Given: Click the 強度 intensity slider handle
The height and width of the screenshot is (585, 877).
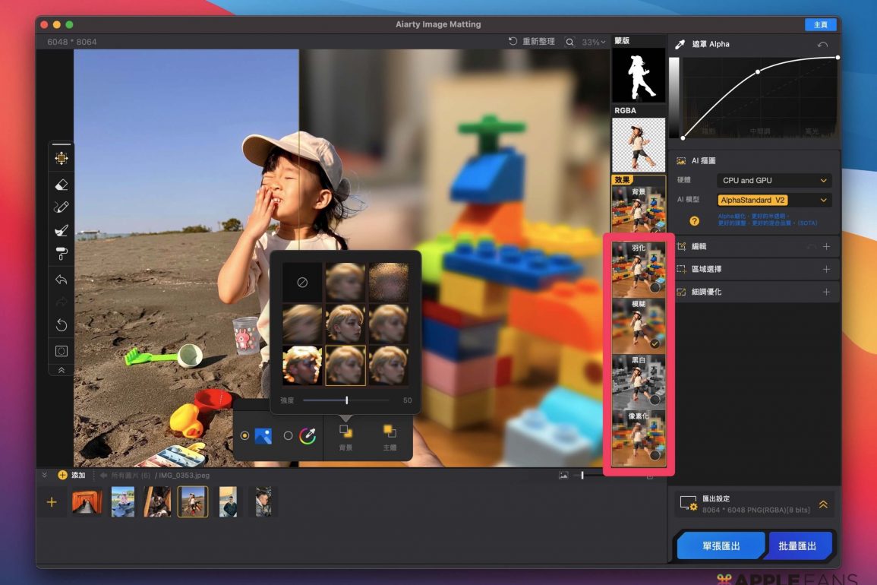Looking at the screenshot, I should click(x=347, y=400).
